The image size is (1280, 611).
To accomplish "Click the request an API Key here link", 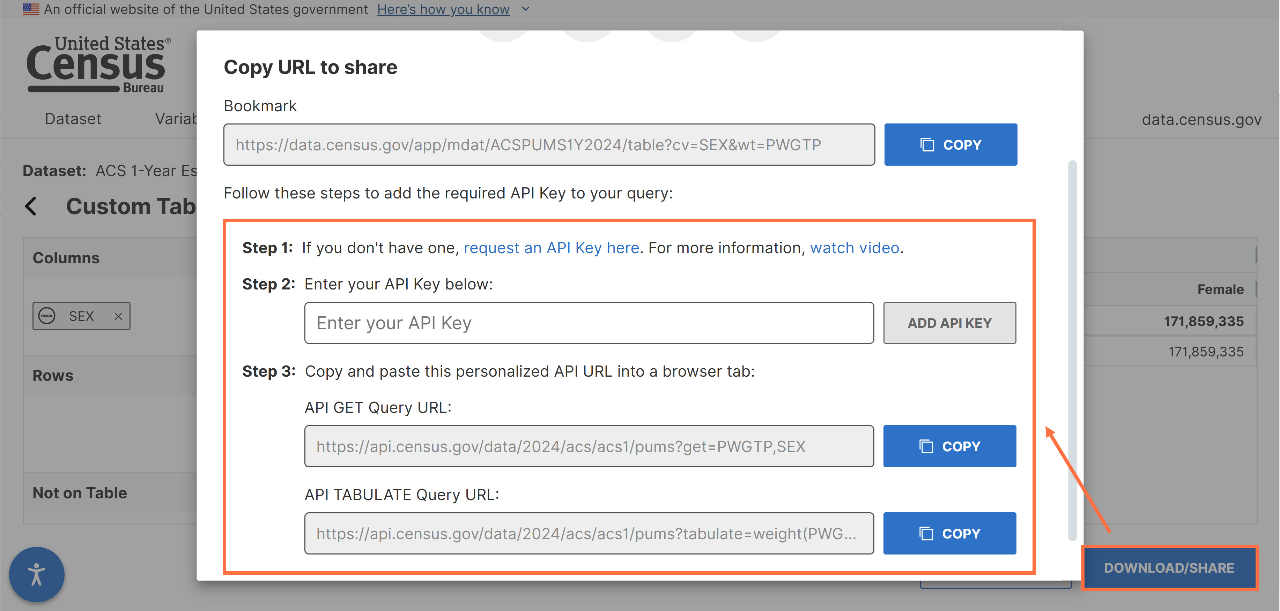I will (x=551, y=247).
